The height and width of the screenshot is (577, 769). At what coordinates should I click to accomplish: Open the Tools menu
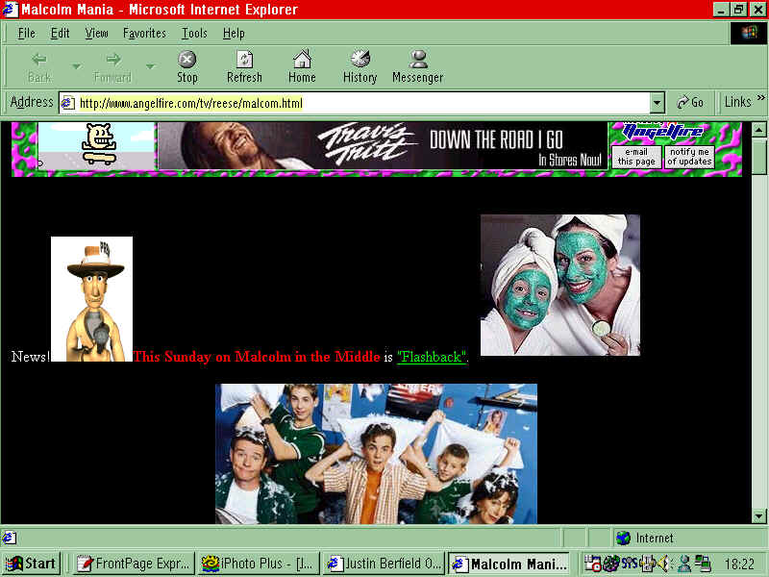point(194,34)
